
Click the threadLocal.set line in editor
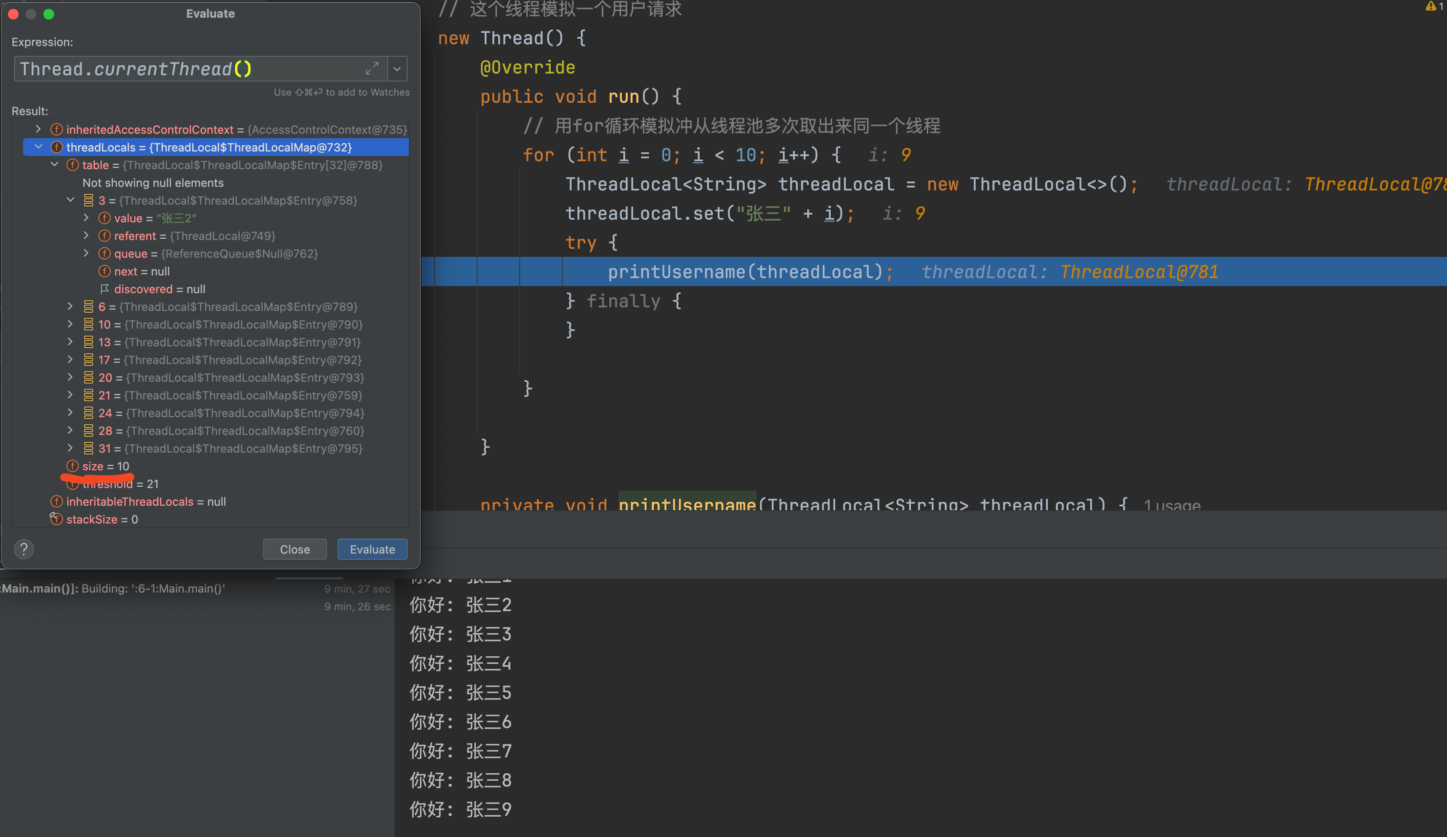point(710,213)
